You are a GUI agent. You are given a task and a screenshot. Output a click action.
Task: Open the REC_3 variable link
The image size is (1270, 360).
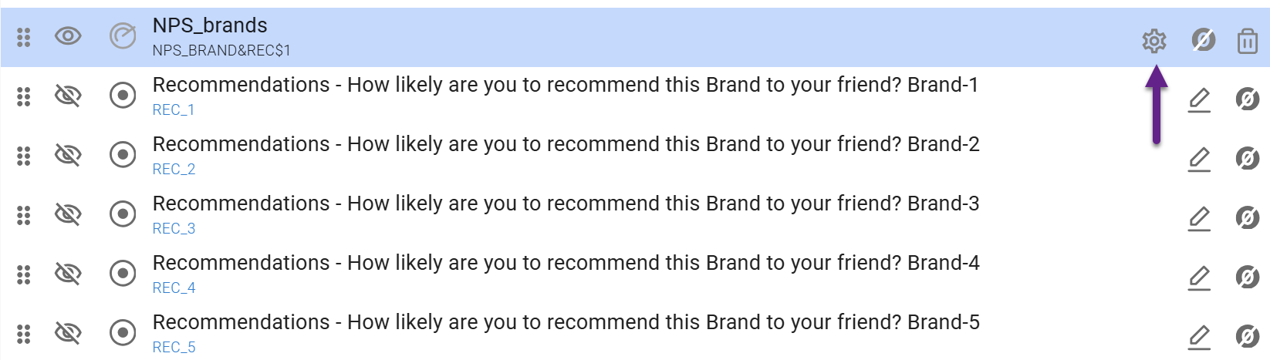click(174, 229)
